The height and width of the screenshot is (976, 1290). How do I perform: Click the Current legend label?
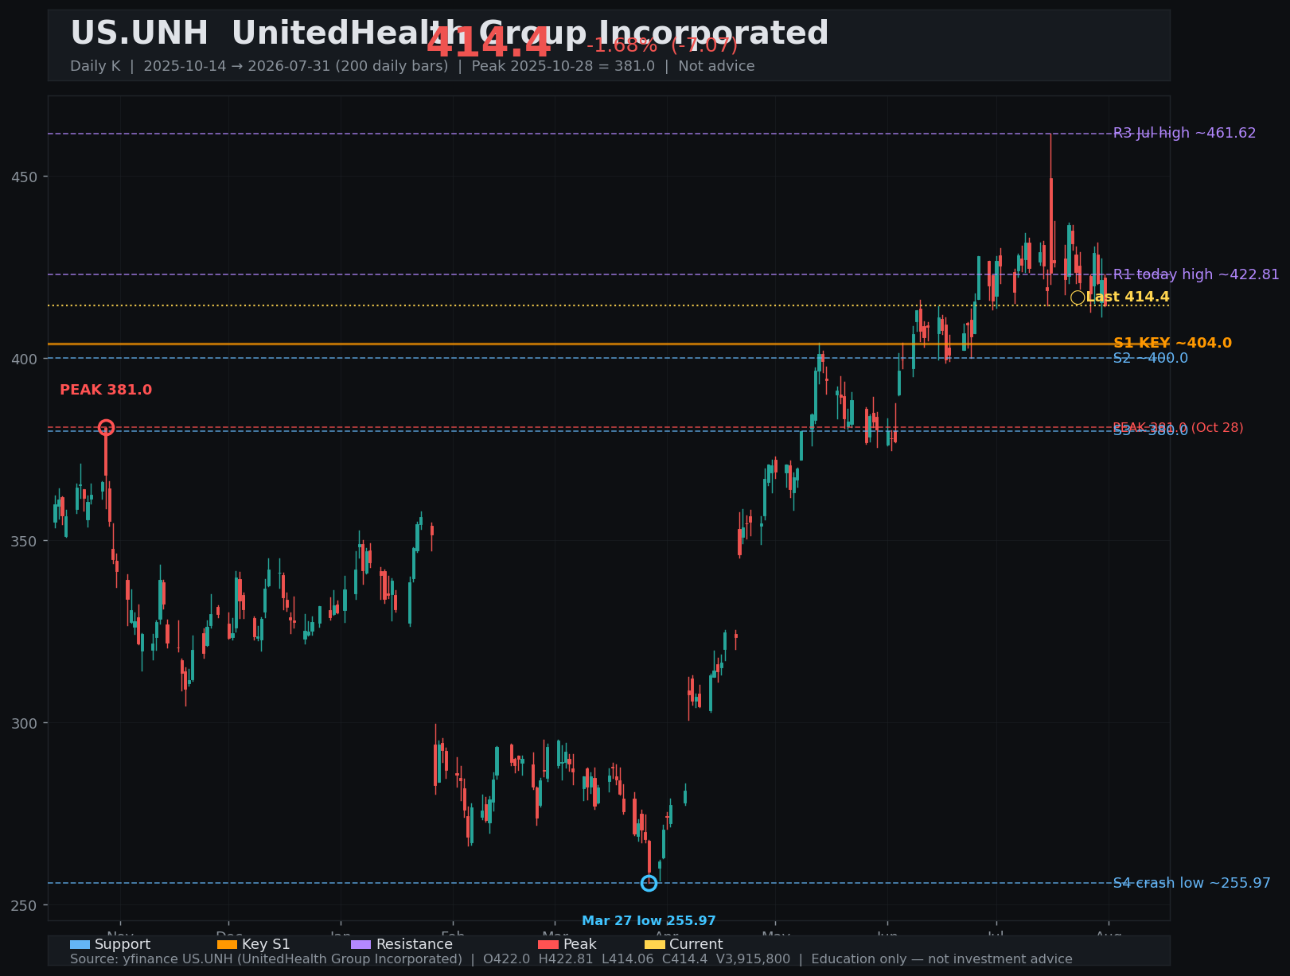pyautogui.click(x=696, y=944)
